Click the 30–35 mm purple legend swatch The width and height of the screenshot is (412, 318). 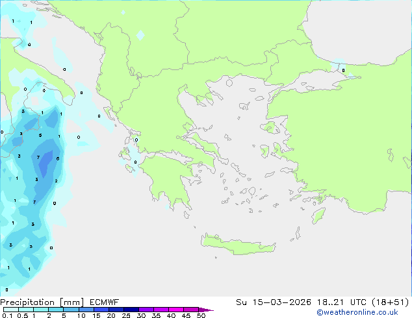click(146, 310)
